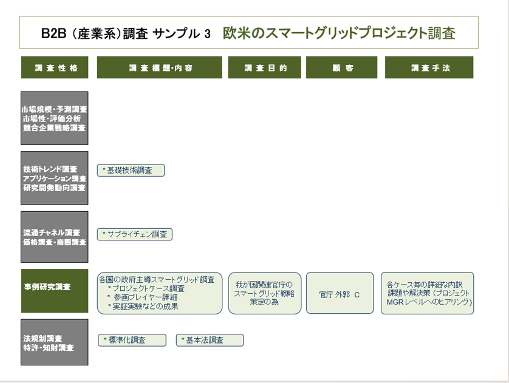509x383 pixels.
Task: Click the *サプライチェン調査 label
Action: [135, 234]
